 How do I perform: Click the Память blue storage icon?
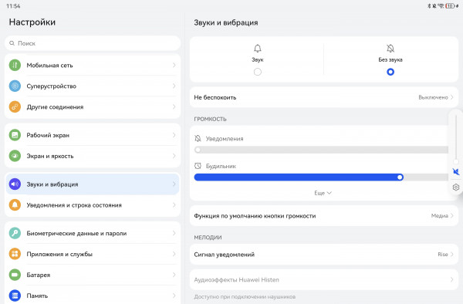tap(15, 296)
